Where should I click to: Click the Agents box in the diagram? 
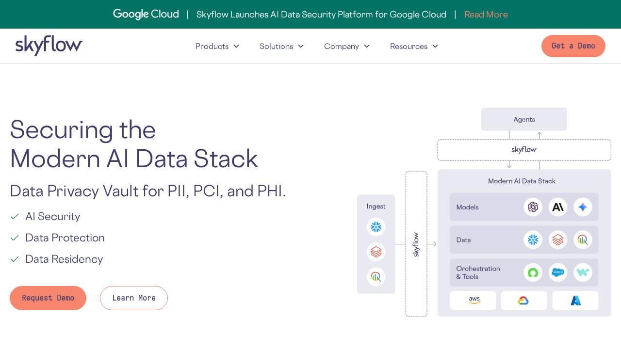(524, 119)
